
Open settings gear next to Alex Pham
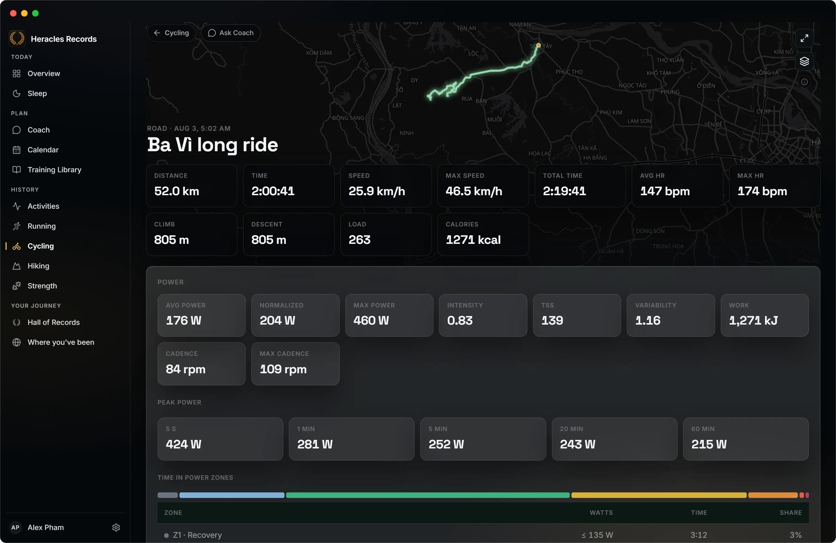point(116,528)
